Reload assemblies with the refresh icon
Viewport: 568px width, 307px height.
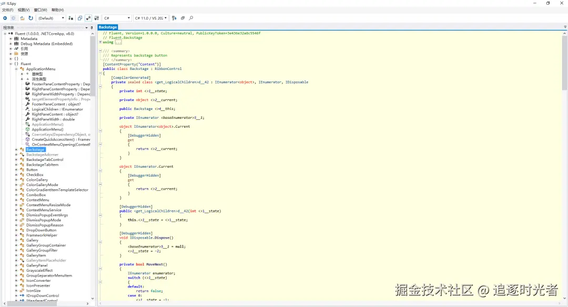pyautogui.click(x=31, y=18)
